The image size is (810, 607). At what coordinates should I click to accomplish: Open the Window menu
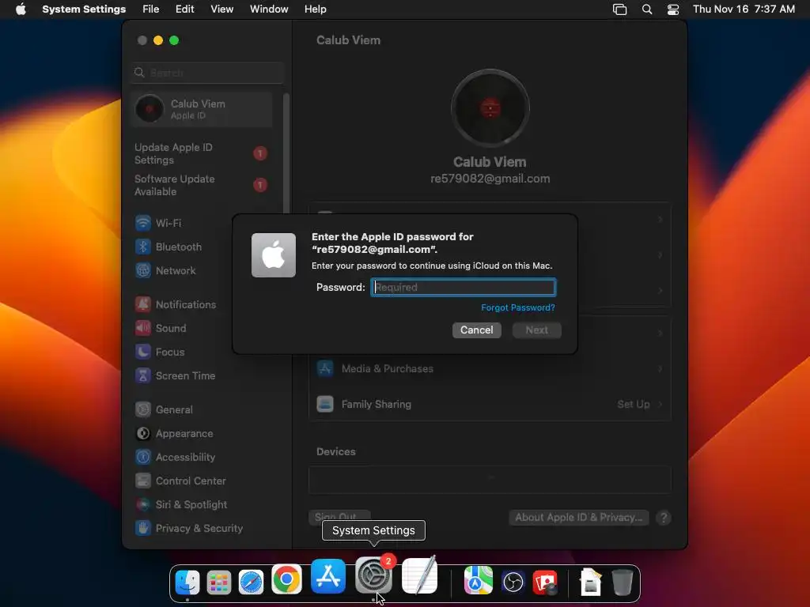269,9
